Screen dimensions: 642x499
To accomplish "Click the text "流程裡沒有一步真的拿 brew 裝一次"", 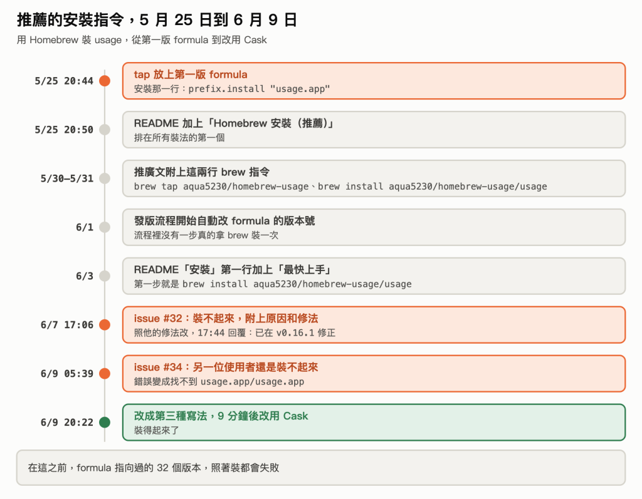I will coord(206,235).
